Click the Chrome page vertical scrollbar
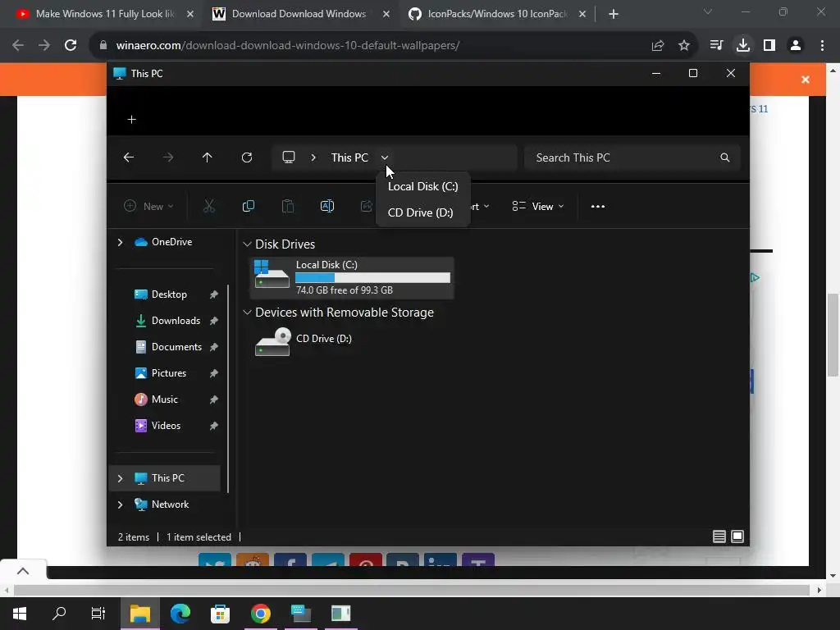 (833, 335)
